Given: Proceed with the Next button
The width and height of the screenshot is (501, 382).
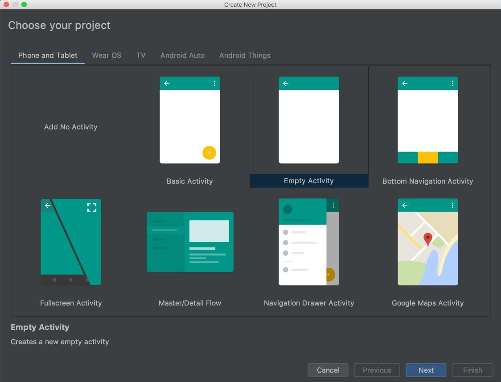Looking at the screenshot, I should pyautogui.click(x=426, y=370).
